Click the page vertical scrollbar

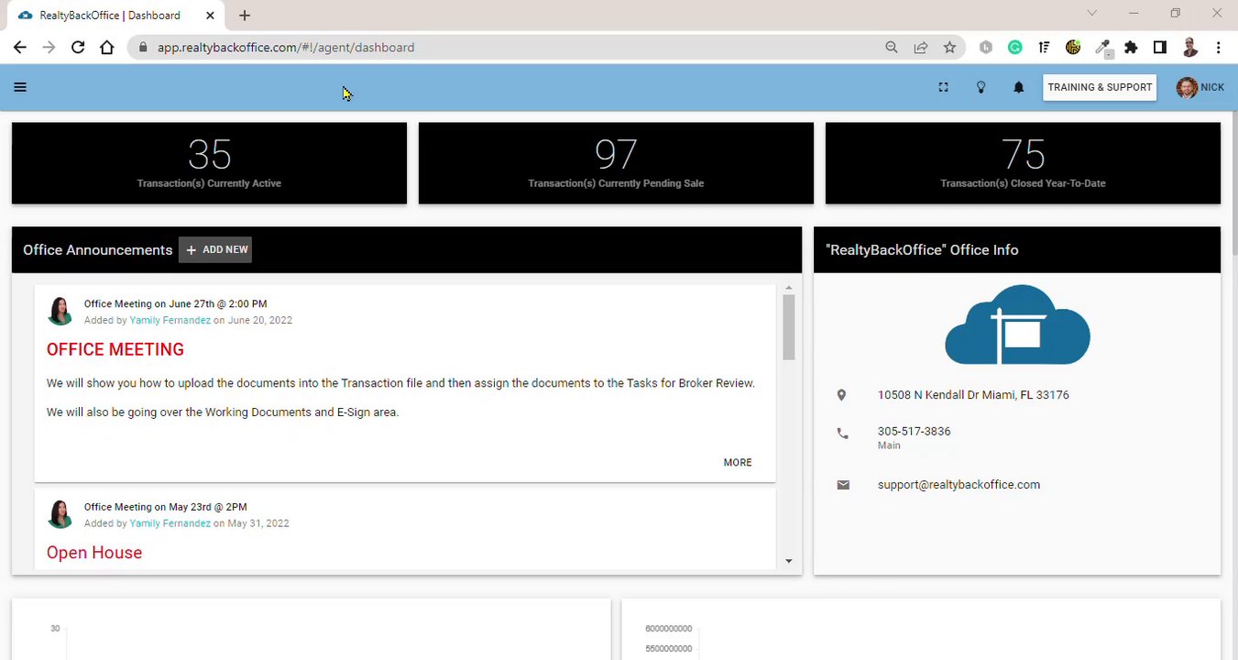click(x=1234, y=183)
